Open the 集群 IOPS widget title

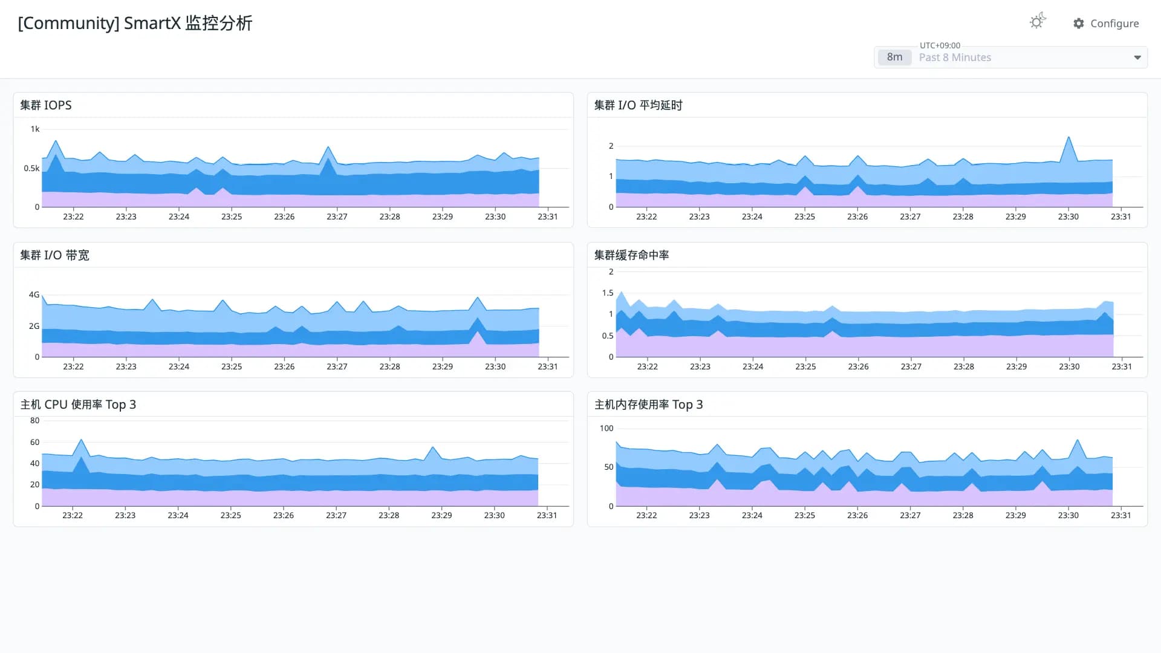coord(46,105)
